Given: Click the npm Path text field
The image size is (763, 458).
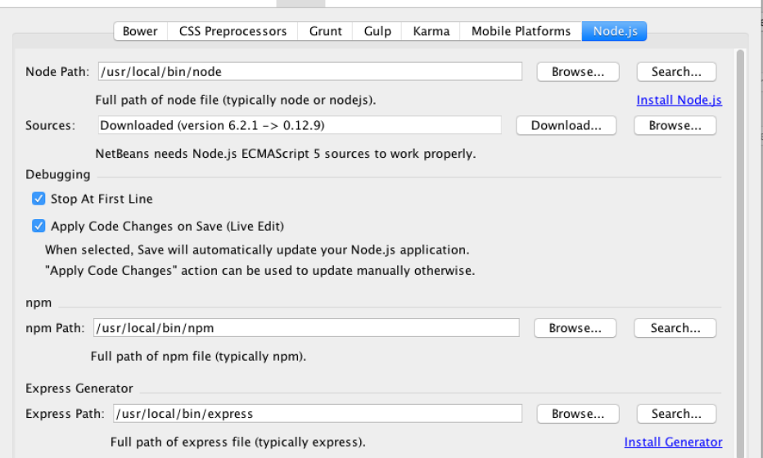Looking at the screenshot, I should click(x=306, y=328).
